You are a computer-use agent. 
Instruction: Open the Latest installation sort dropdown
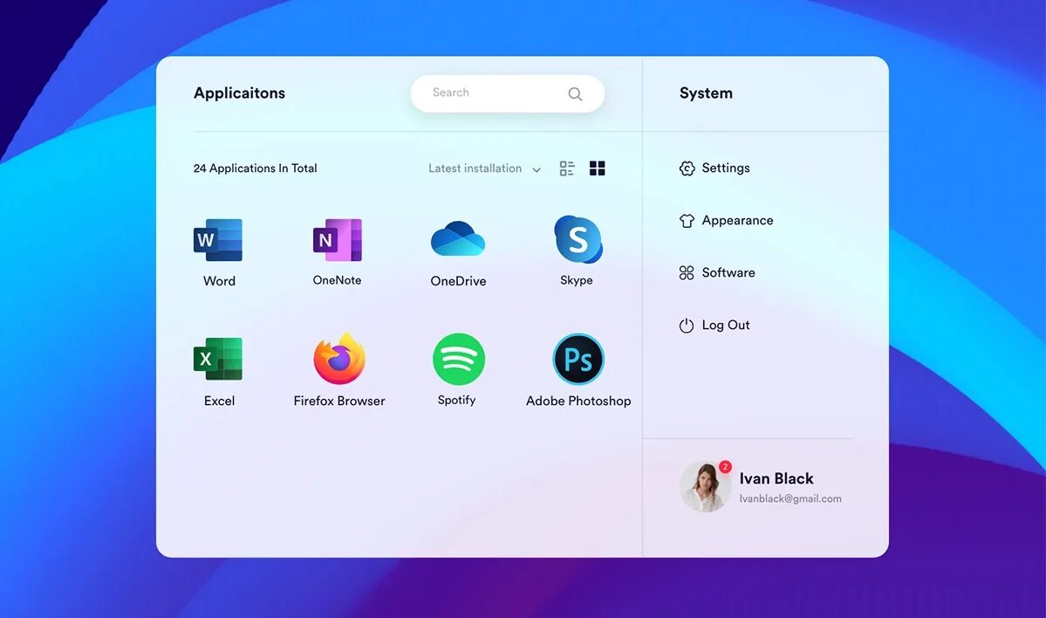tap(484, 168)
